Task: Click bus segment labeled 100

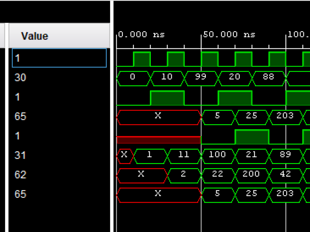Action: (x=218, y=156)
